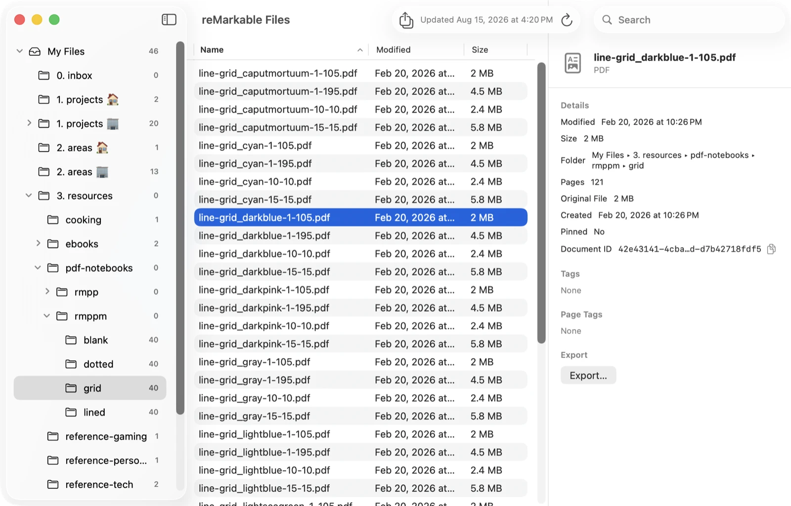
Task: Click the folder icon beside rmppm
Action: point(62,316)
